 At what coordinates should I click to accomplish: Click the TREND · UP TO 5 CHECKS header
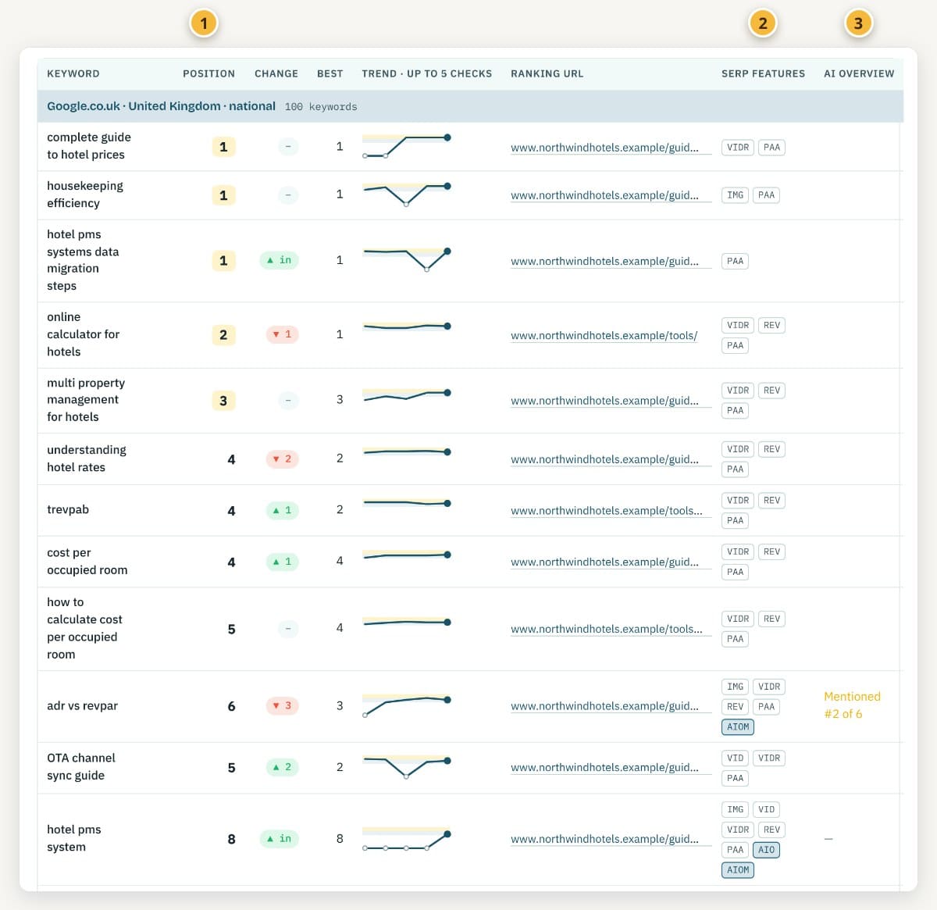[426, 73]
